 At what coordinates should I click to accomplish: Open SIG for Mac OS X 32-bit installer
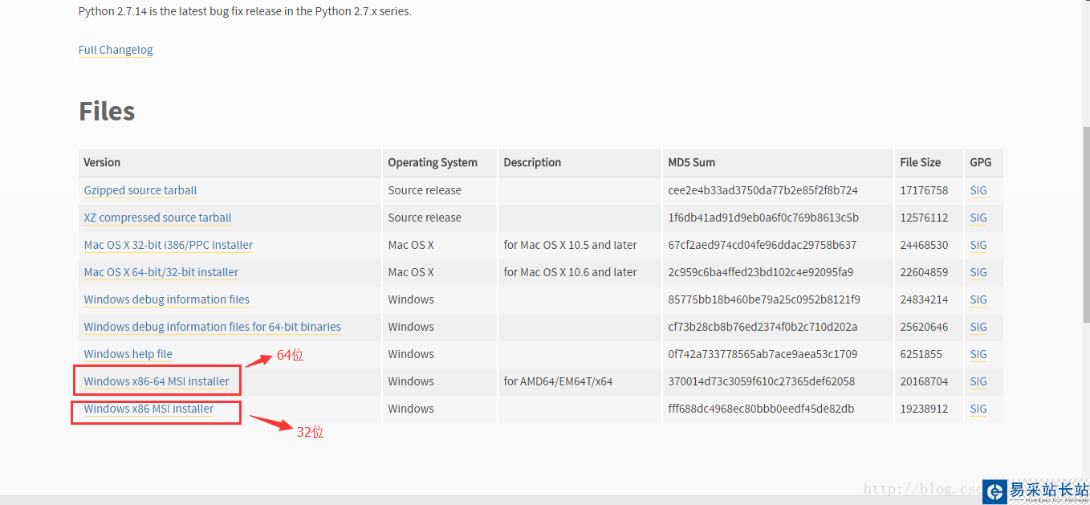pos(978,245)
